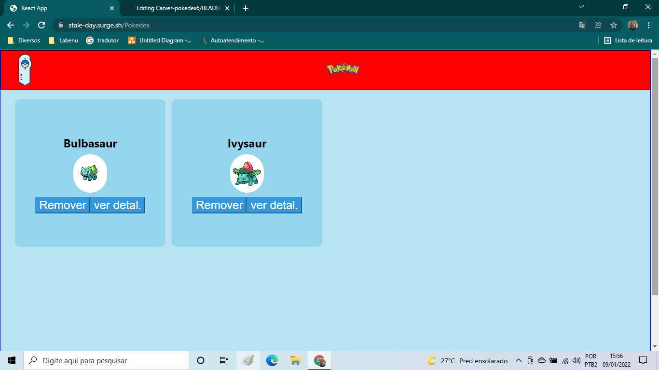Open the Untitled Diagram bookmark
This screenshot has height=370, width=659.
tap(160, 40)
